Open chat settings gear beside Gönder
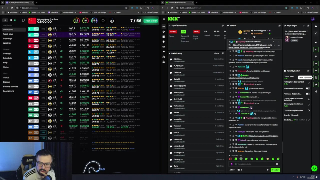This screenshot has height=180, width=320. pyautogui.click(x=267, y=170)
